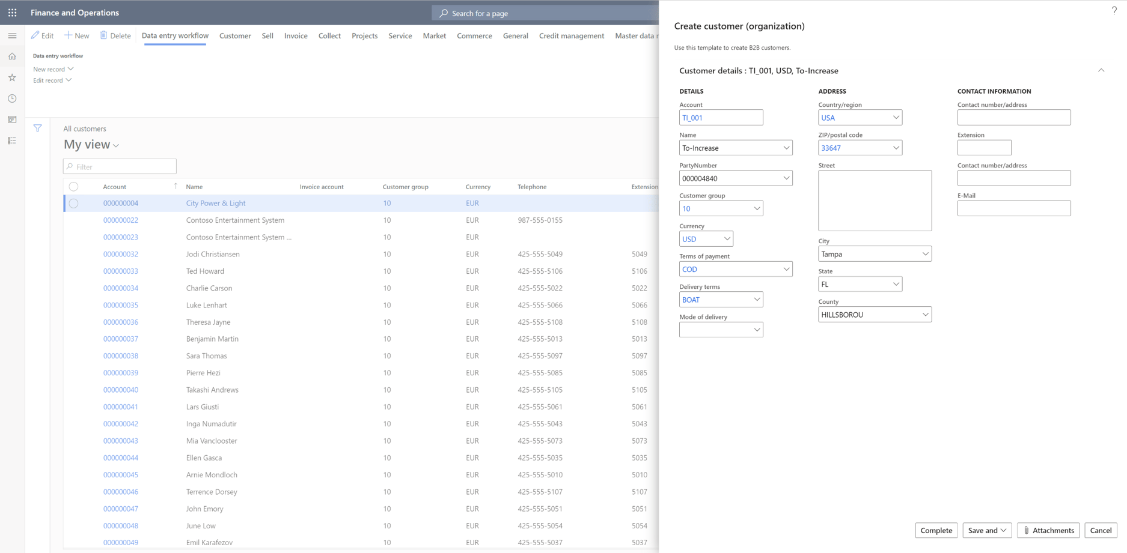Image resolution: width=1127 pixels, height=553 pixels.
Task: Switch to the Credit management tab
Action: tap(571, 35)
